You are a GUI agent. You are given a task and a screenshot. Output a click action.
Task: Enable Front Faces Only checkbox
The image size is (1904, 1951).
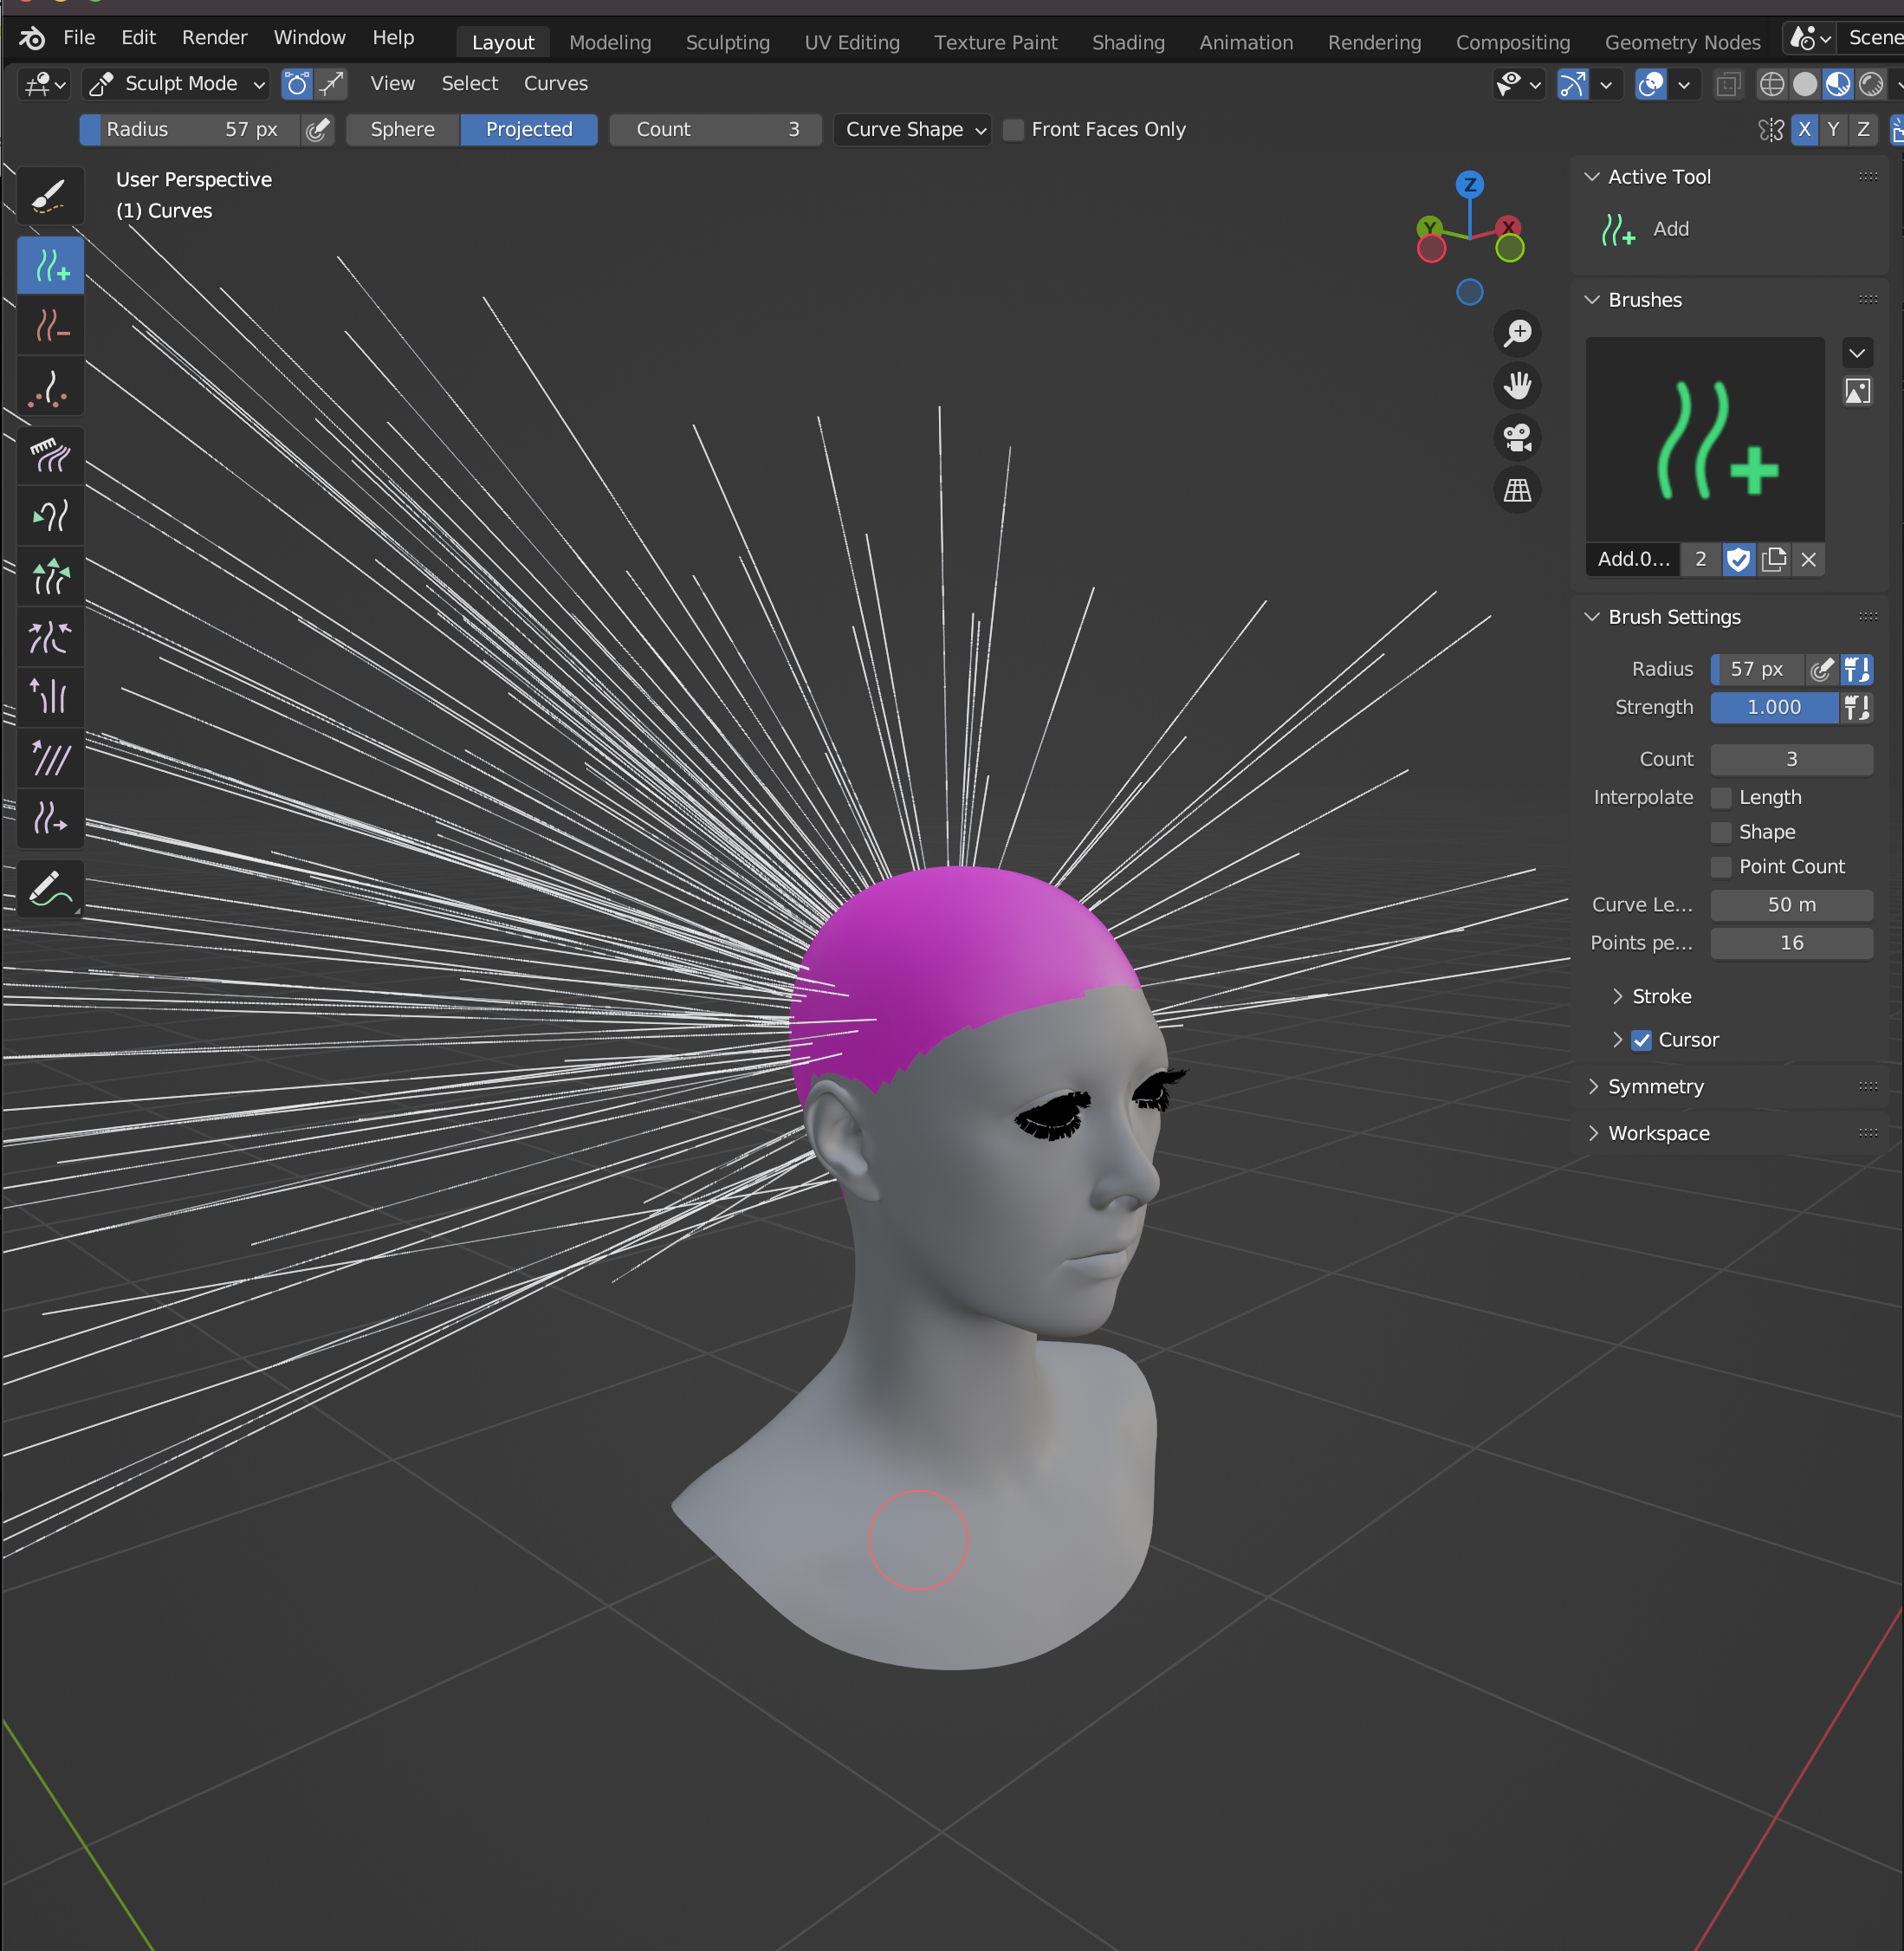coord(1013,130)
